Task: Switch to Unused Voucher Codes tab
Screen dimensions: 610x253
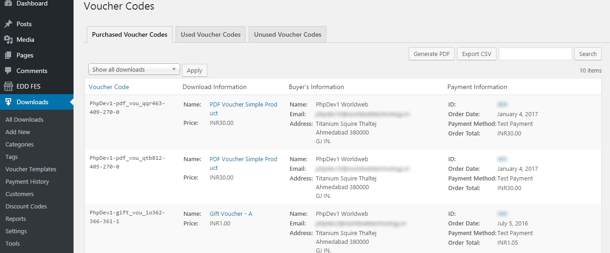Action: (x=287, y=34)
